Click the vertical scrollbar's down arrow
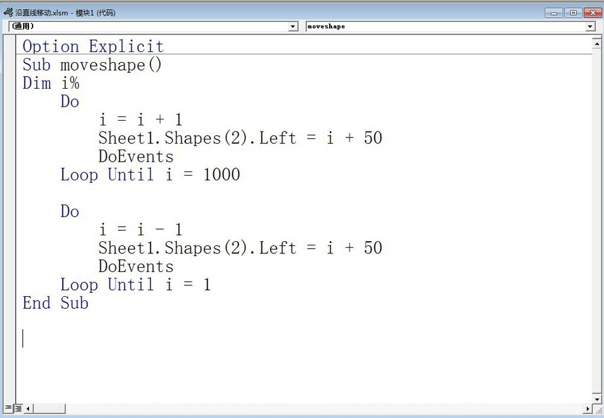604x418 pixels. [x=597, y=399]
